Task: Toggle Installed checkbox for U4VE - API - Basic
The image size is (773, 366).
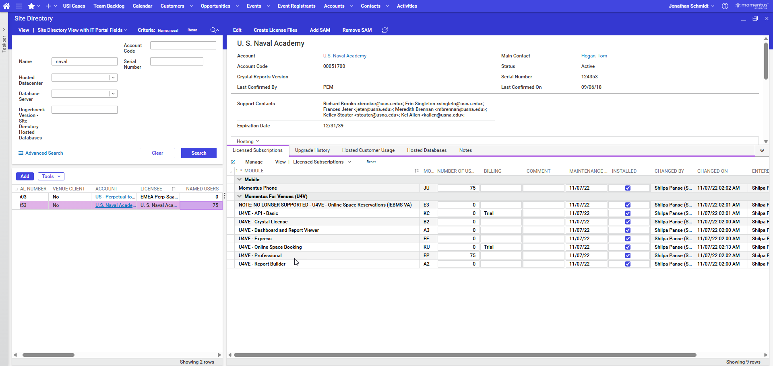Action: (628, 213)
